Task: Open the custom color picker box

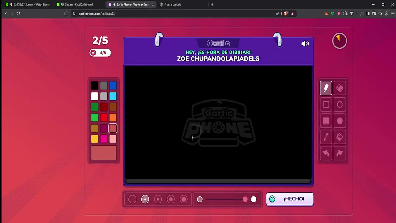Action: click(104, 153)
